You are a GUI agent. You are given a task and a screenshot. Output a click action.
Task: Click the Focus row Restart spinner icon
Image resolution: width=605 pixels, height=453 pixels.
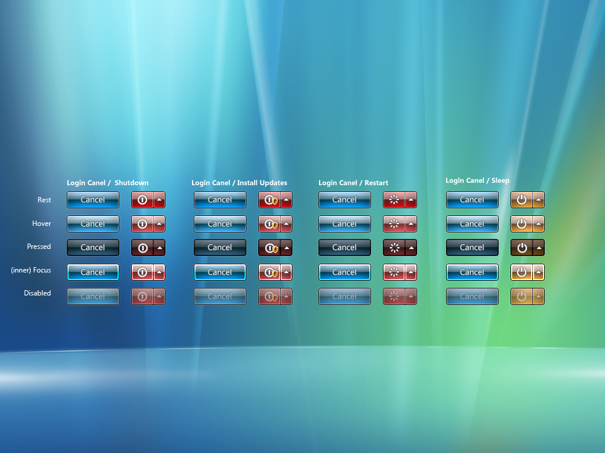(x=394, y=273)
